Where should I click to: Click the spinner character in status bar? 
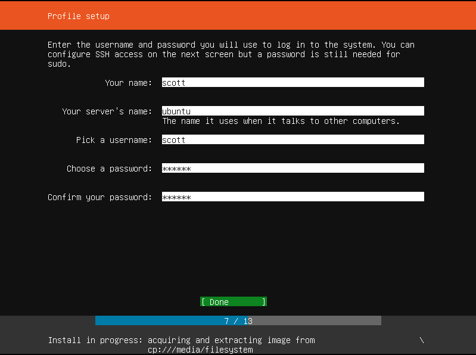pyautogui.click(x=422, y=341)
